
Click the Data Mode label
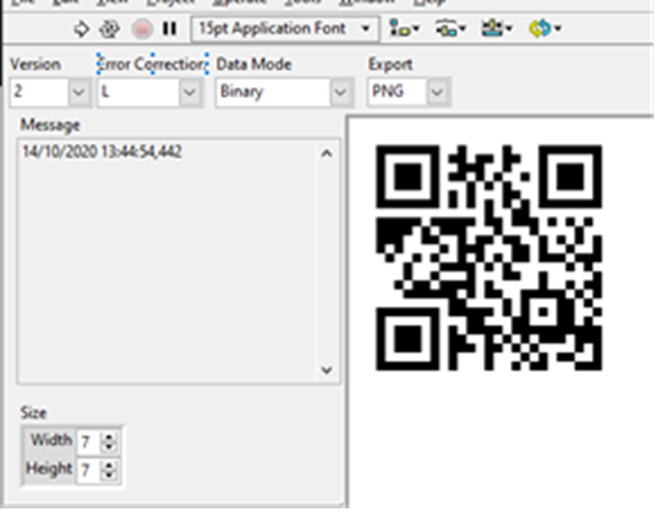point(254,64)
